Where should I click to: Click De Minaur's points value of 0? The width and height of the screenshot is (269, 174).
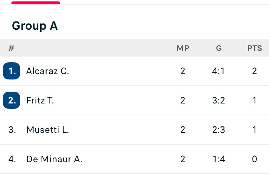(x=255, y=159)
